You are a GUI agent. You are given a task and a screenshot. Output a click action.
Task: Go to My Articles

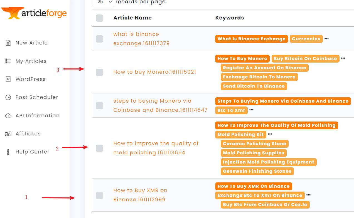pyautogui.click(x=31, y=61)
